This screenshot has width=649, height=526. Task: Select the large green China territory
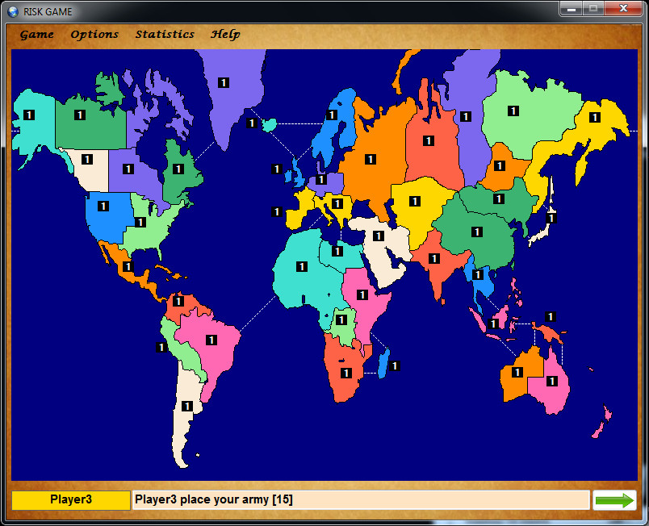tap(477, 232)
